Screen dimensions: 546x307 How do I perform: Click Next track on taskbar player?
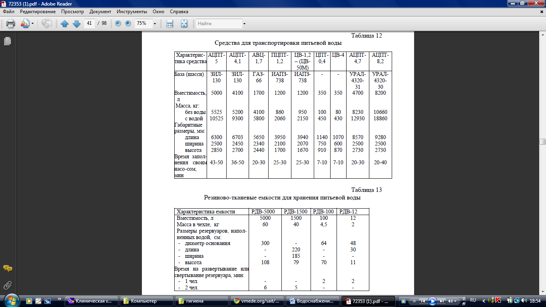[x=442, y=301]
